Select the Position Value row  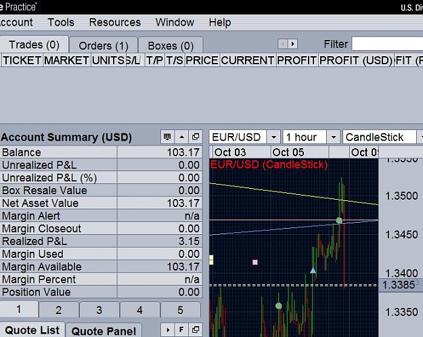point(101,292)
